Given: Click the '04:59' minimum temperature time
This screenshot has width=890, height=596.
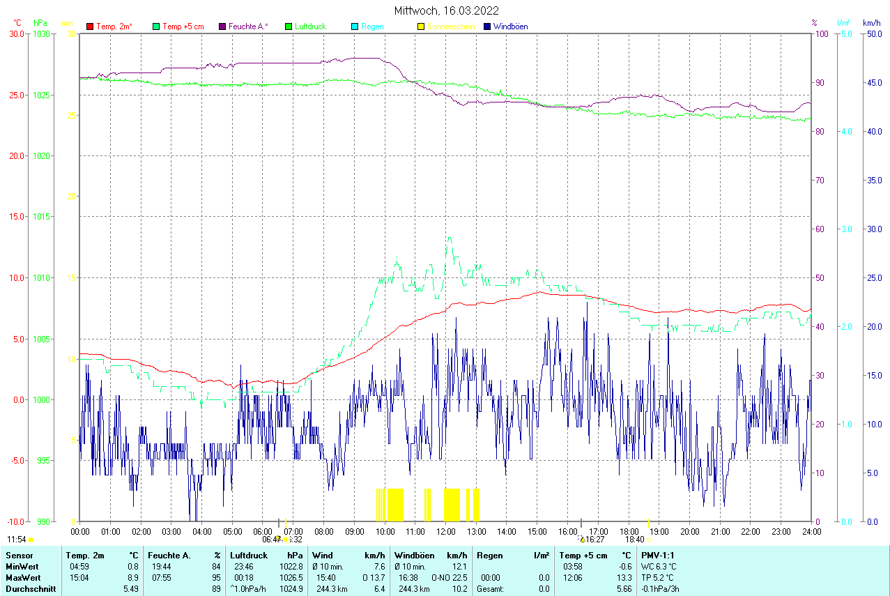Looking at the screenshot, I should [x=79, y=567].
